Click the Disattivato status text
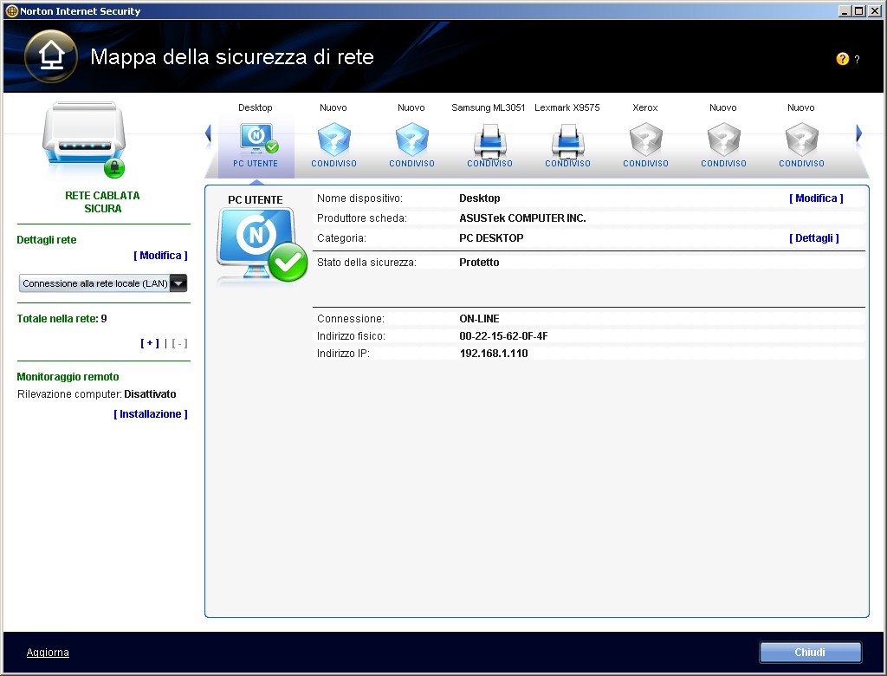The height and width of the screenshot is (676, 887). click(150, 394)
